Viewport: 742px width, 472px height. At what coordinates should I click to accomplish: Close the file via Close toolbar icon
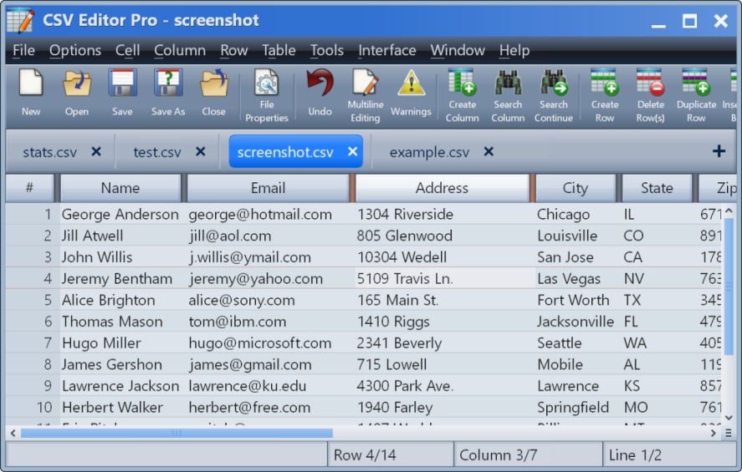click(x=214, y=93)
